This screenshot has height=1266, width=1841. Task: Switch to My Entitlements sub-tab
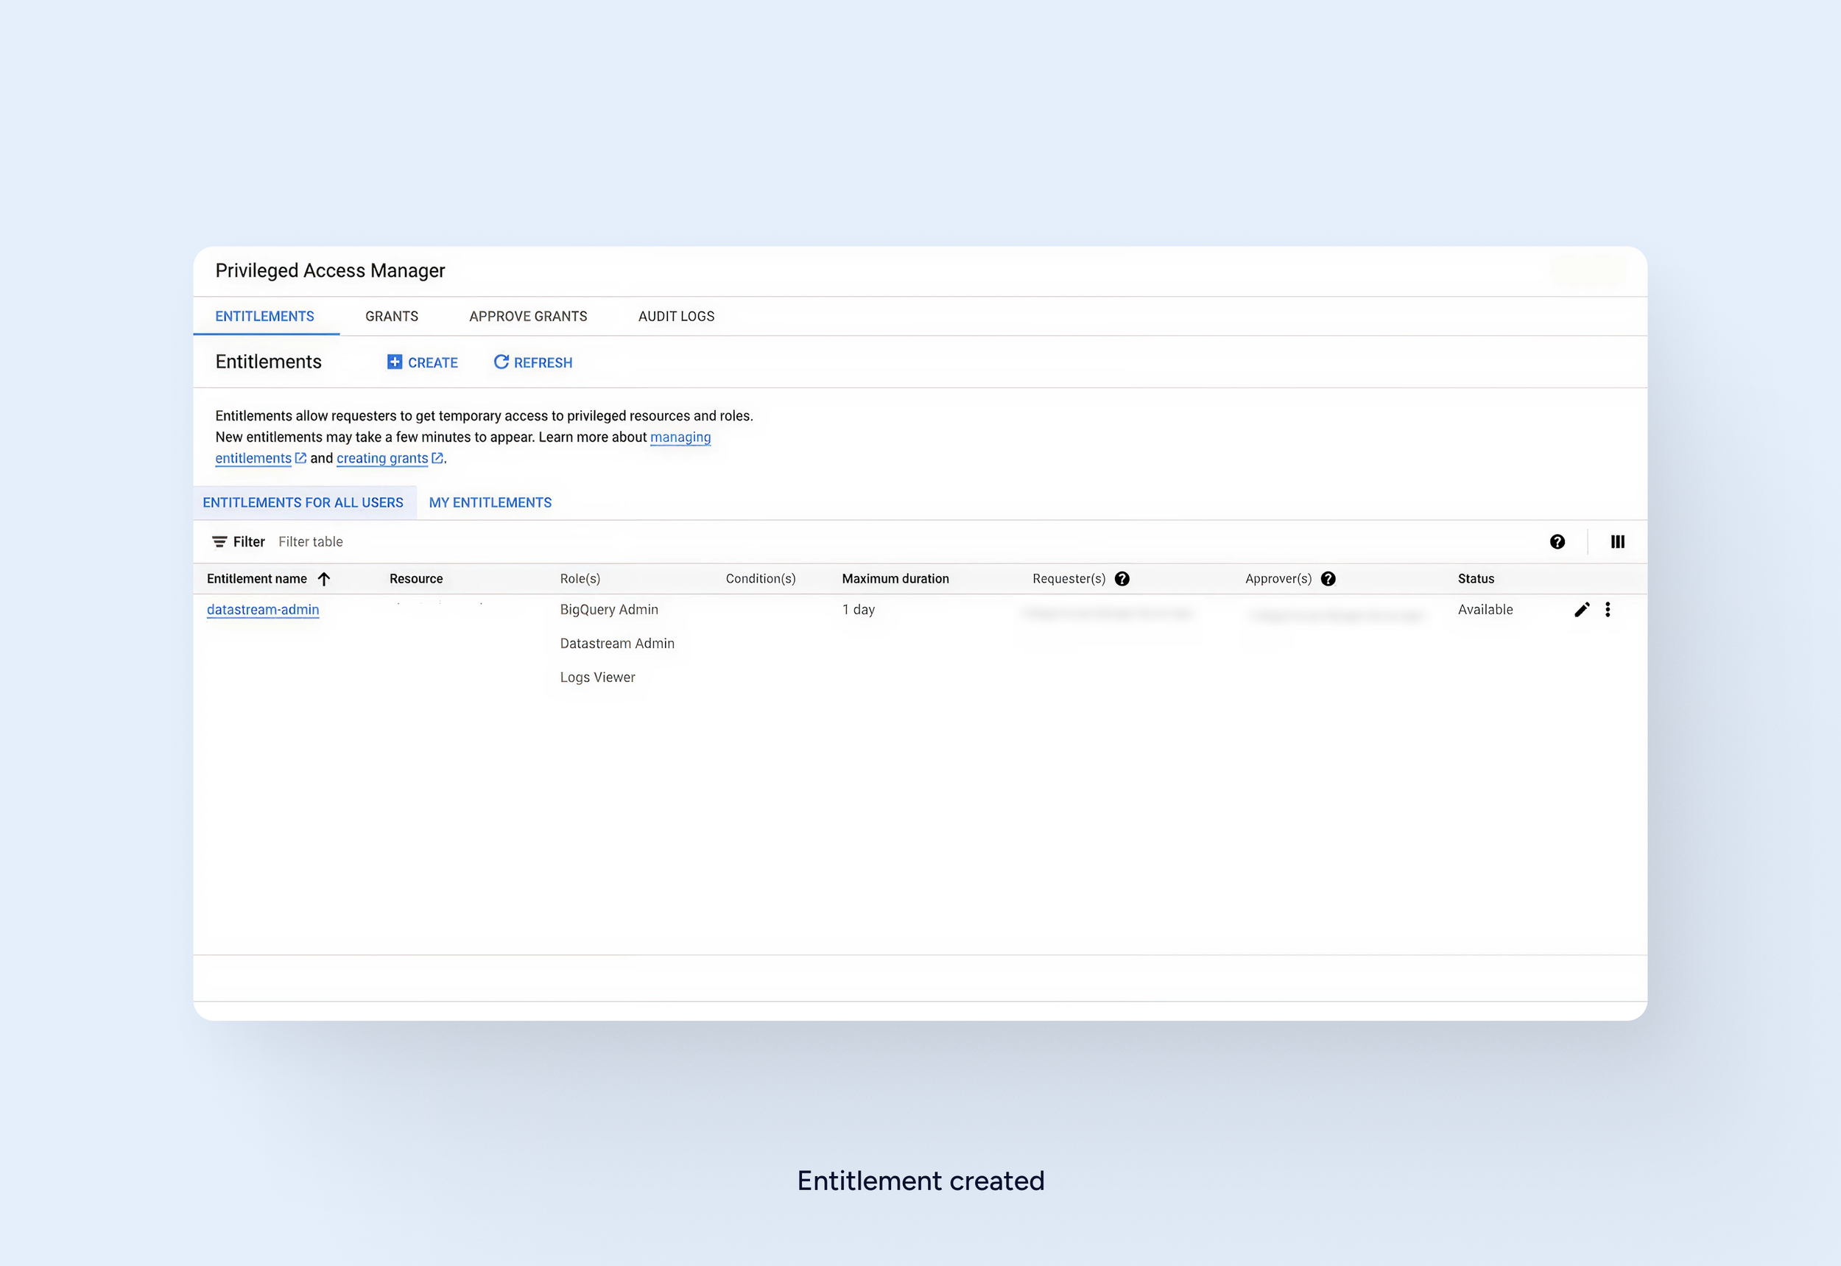pyautogui.click(x=490, y=502)
